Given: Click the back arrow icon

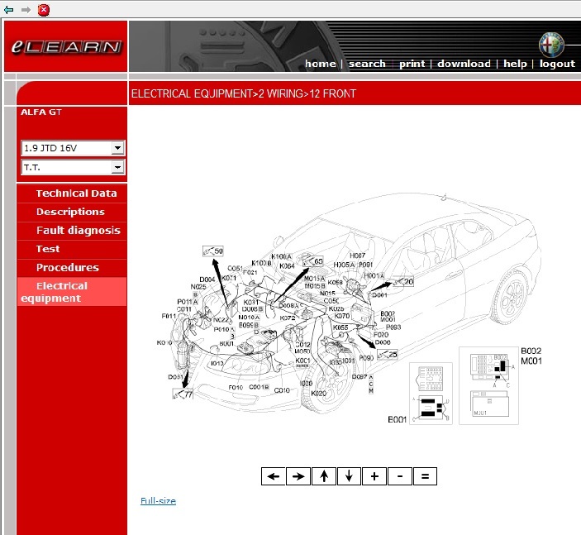Looking at the screenshot, I should point(8,10).
